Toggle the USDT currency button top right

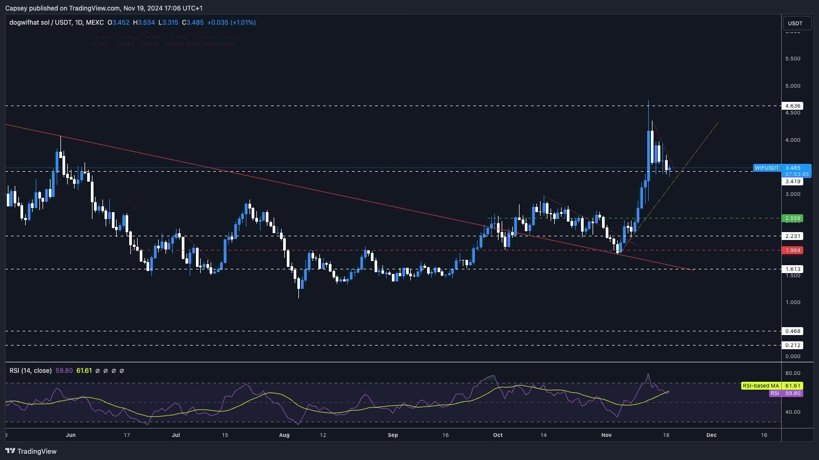point(795,23)
